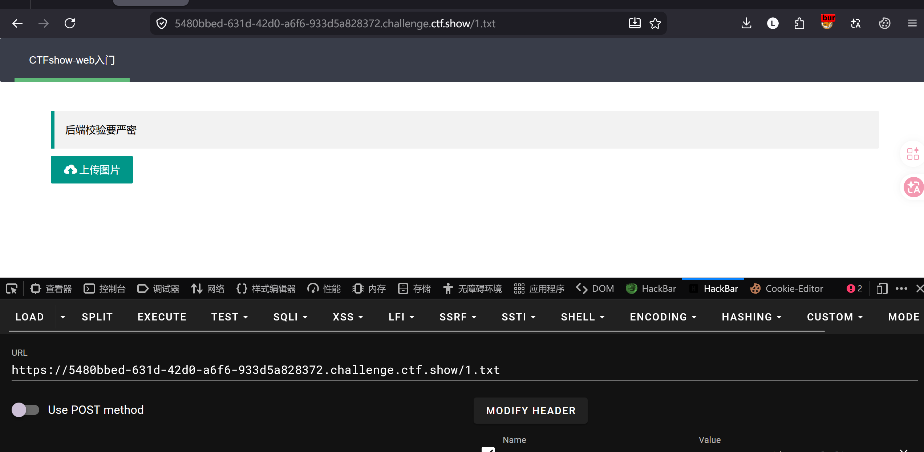Click the browser forward arrow
The width and height of the screenshot is (924, 452).
pos(44,24)
